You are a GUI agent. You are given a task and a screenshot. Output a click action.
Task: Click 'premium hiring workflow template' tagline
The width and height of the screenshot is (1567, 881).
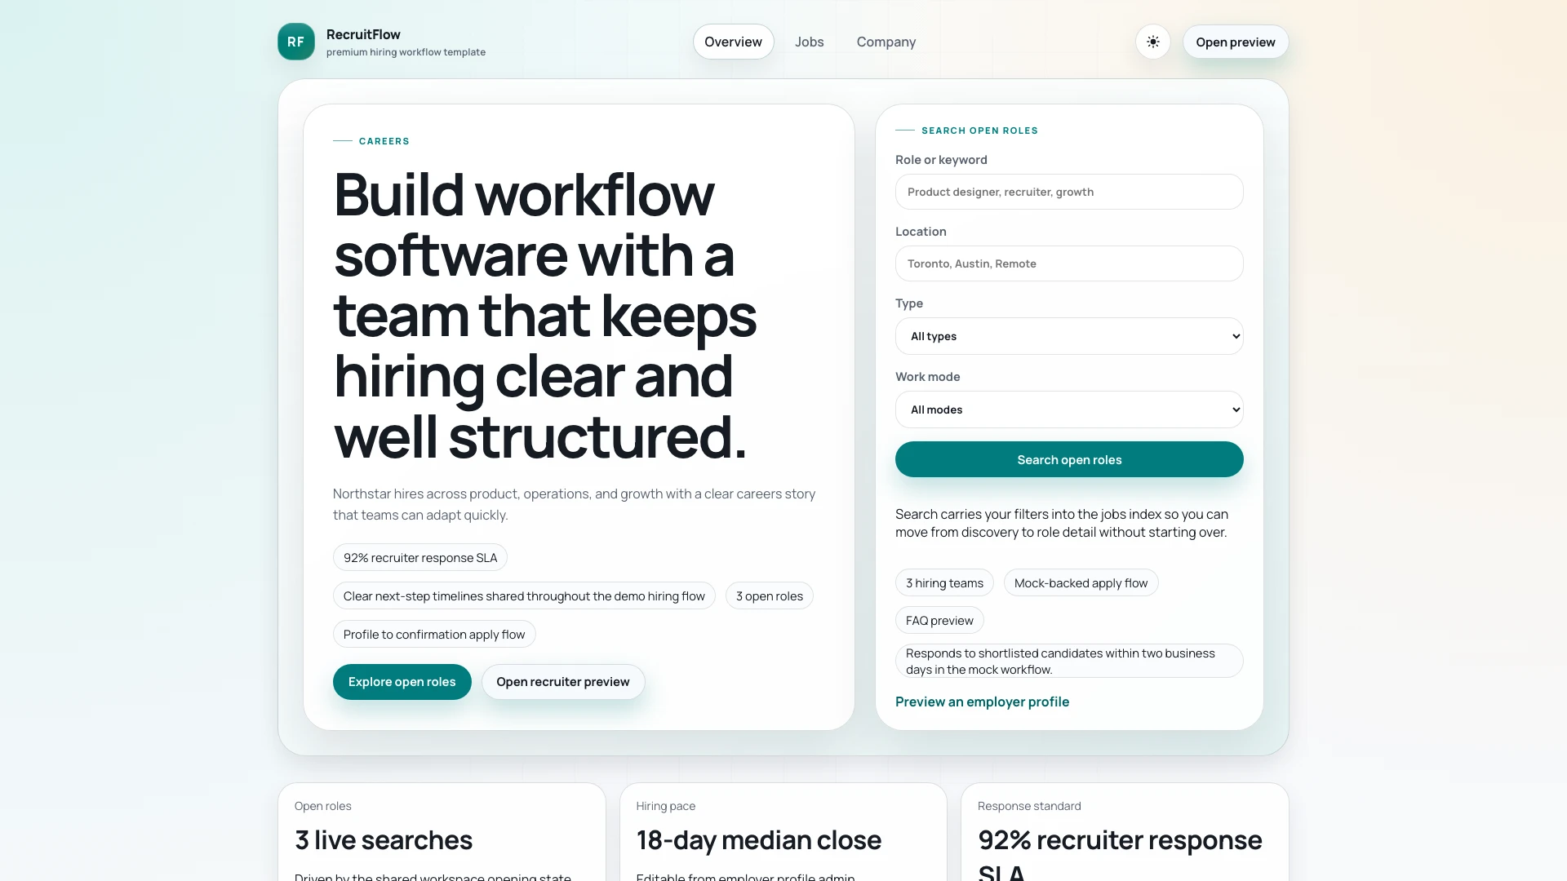pos(406,52)
